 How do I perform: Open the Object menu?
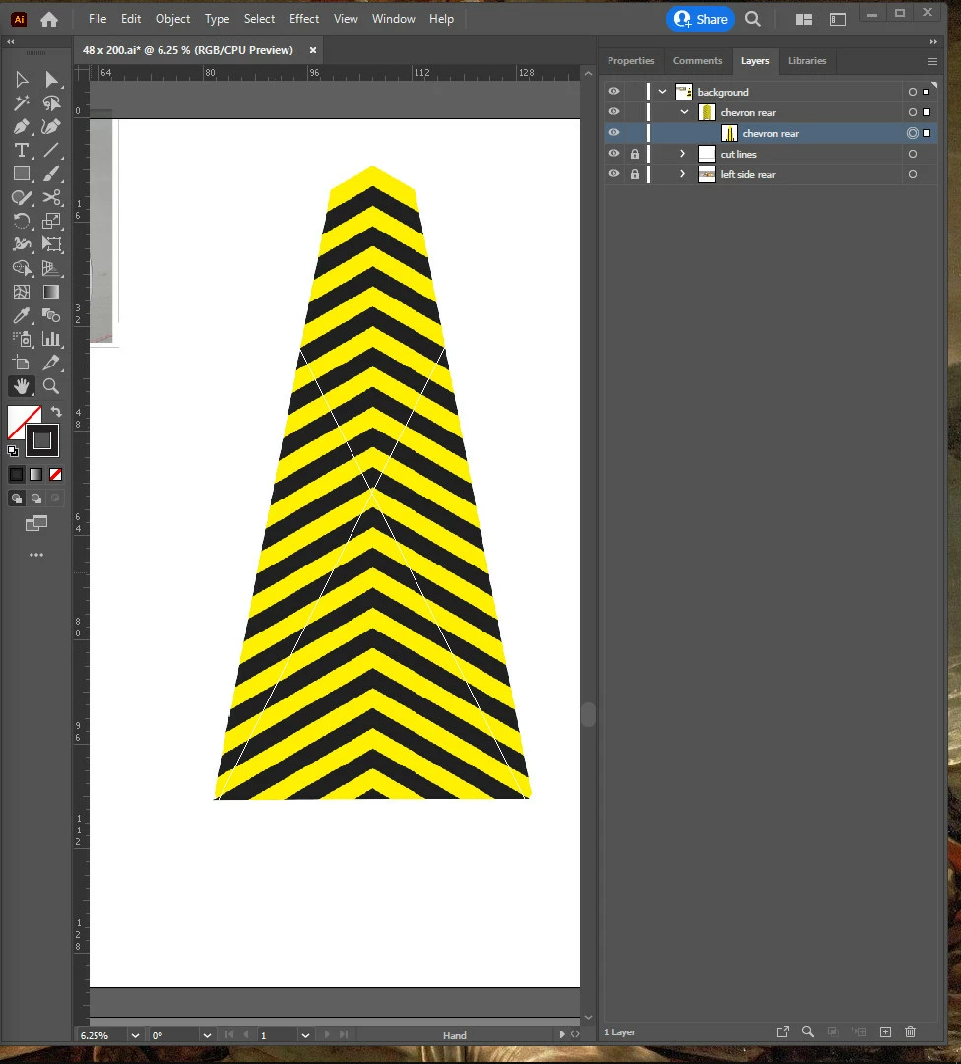[x=172, y=19]
